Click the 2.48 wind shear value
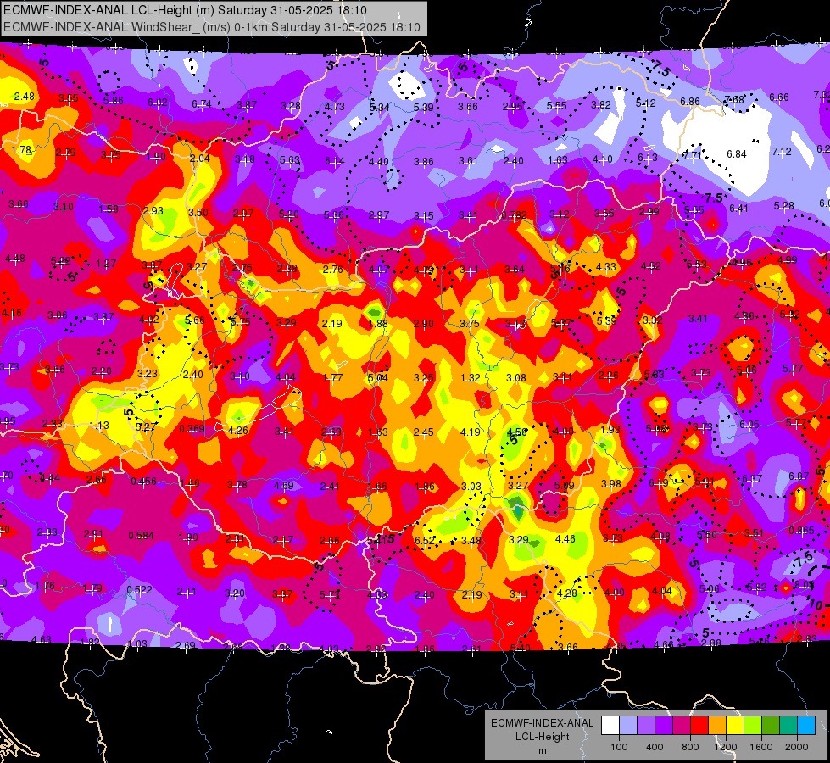The image size is (830, 763). pos(25,97)
